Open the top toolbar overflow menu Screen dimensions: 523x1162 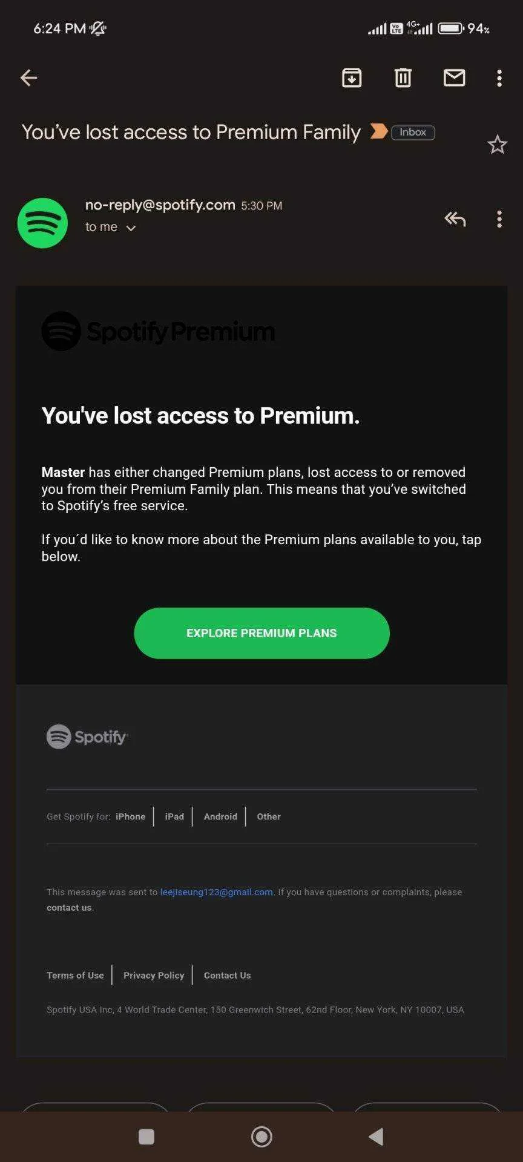point(499,77)
